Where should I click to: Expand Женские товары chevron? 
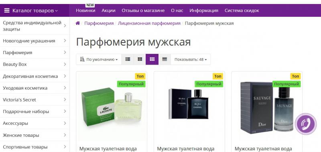(65, 135)
